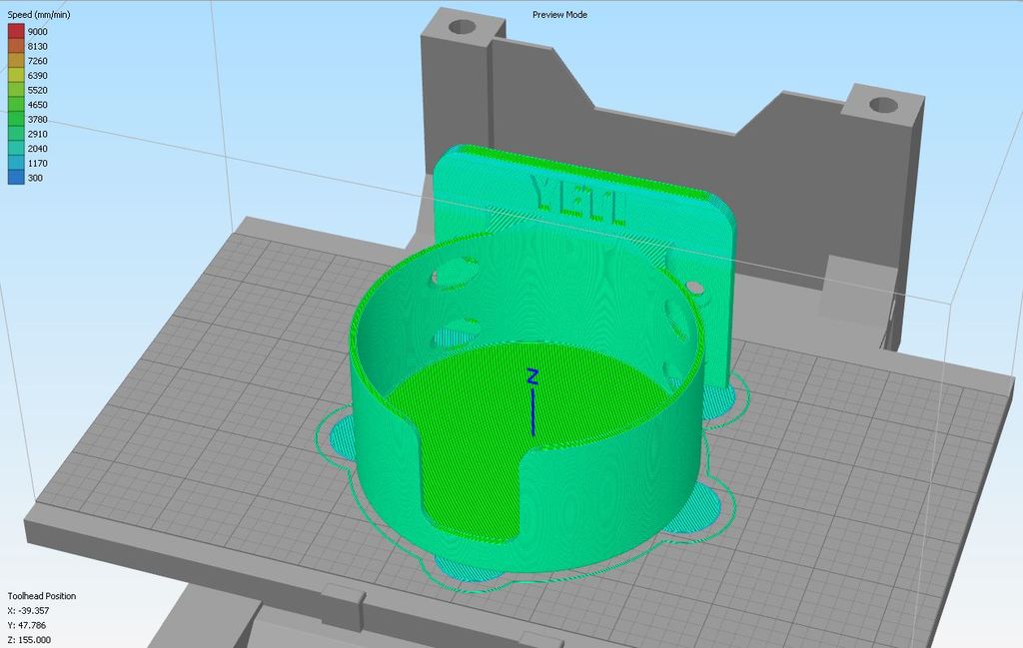Click the 6390 speed color block
The width and height of the screenshot is (1023, 648).
pyautogui.click(x=15, y=75)
